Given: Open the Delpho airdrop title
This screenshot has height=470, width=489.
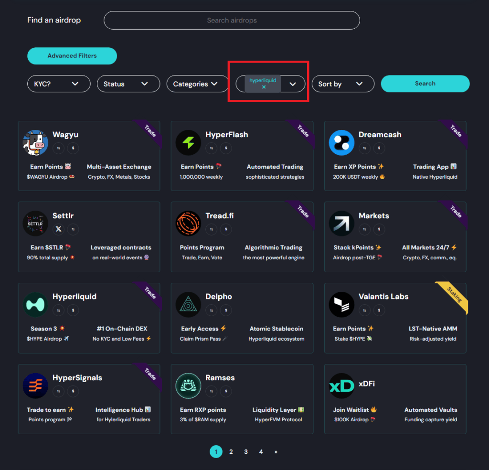Looking at the screenshot, I should [219, 297].
